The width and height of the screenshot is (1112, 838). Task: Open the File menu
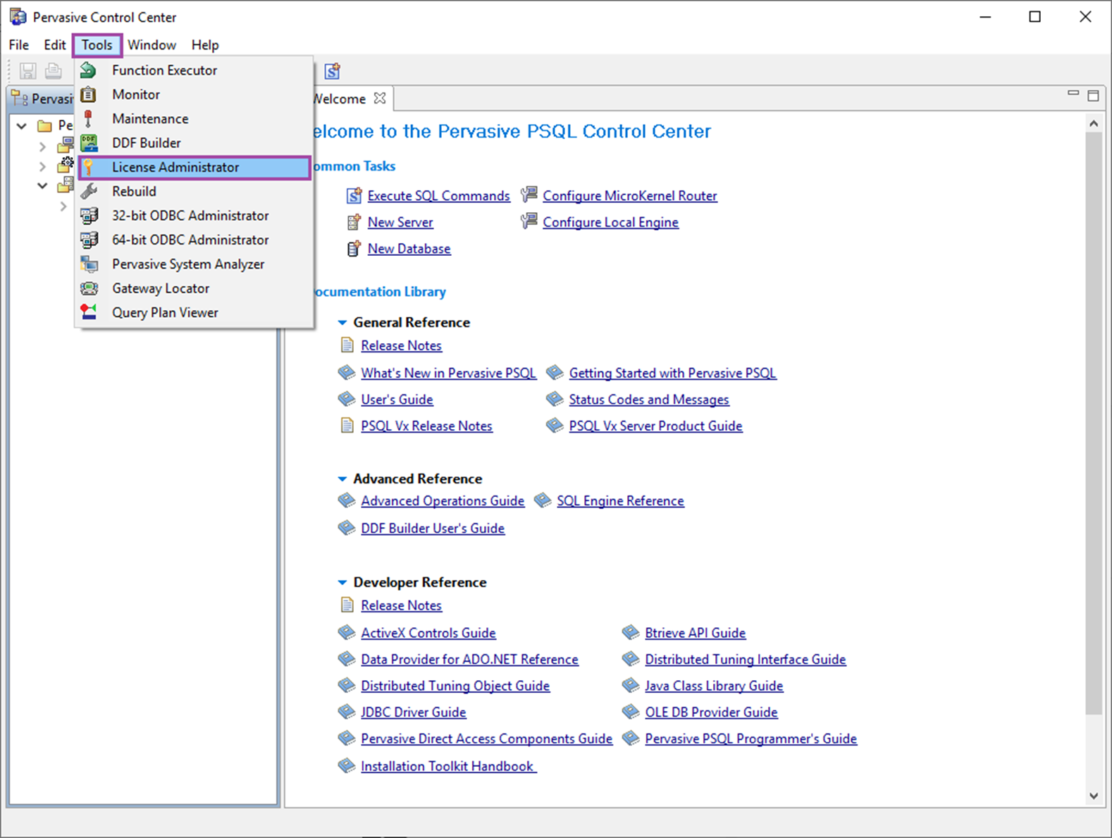tap(19, 44)
